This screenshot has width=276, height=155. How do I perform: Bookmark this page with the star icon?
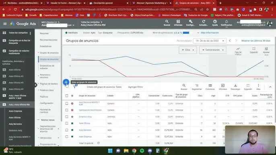coord(207,9)
